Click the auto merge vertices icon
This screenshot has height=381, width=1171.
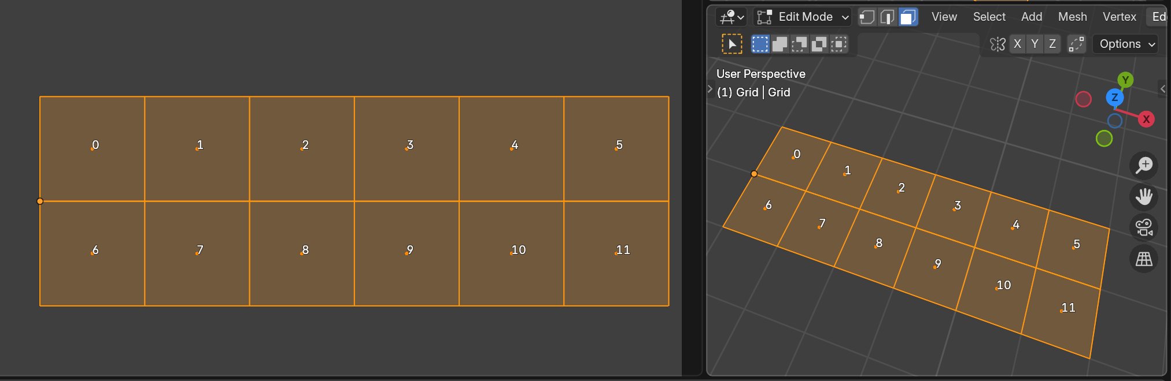[x=1076, y=44]
